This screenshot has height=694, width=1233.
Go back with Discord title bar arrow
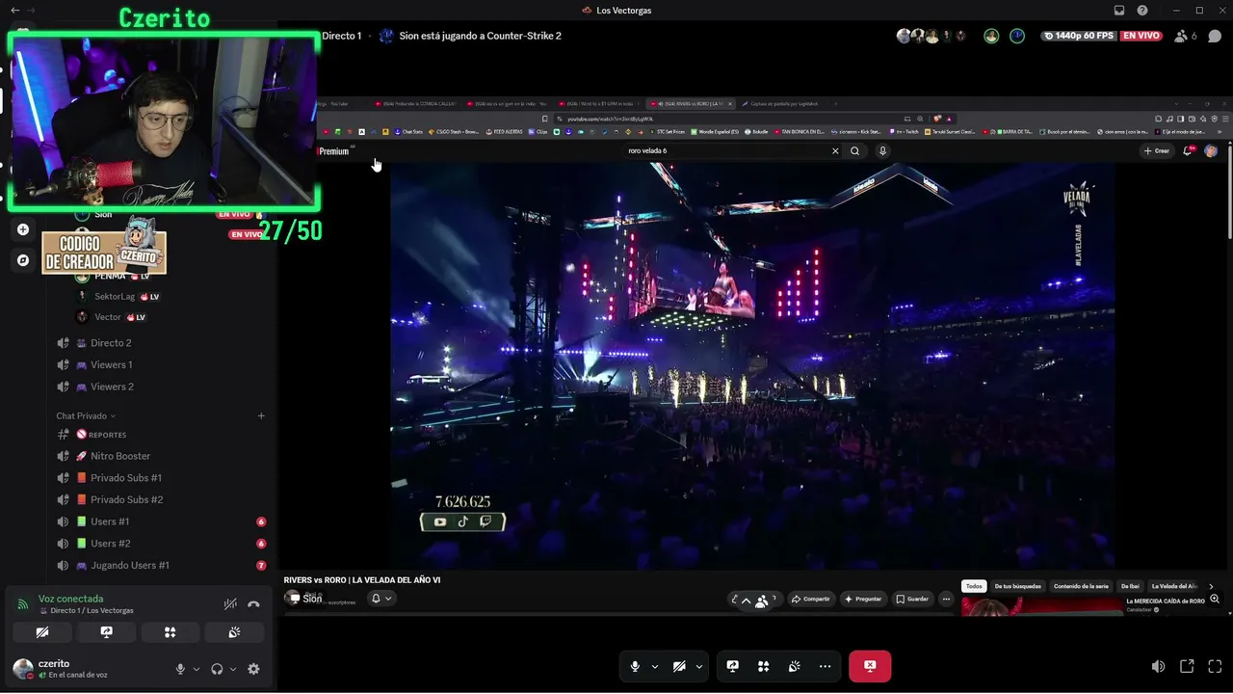(x=14, y=11)
